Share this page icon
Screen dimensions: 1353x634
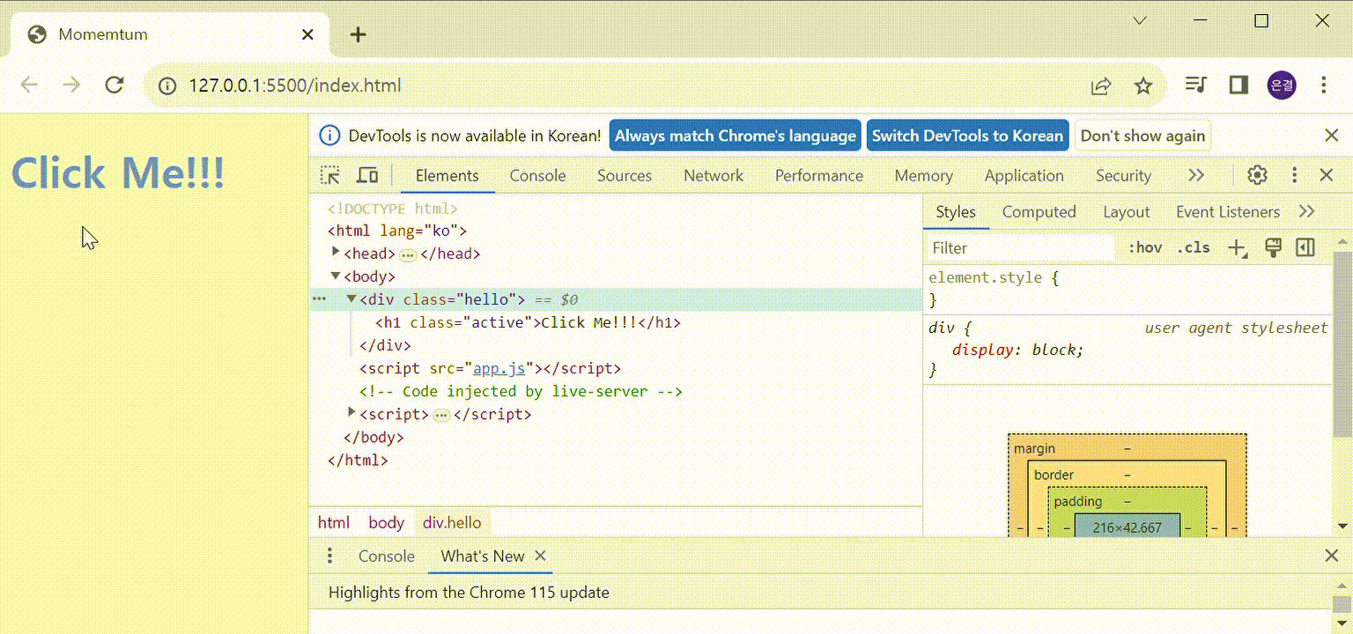[1101, 85]
